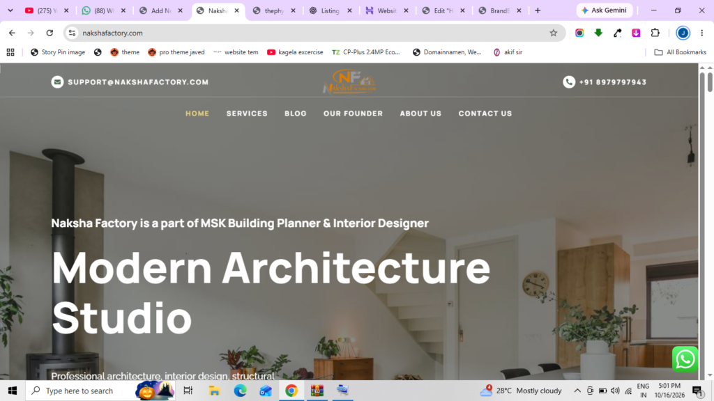Close the thephy tab
The height and width of the screenshot is (401, 714).
point(294,10)
